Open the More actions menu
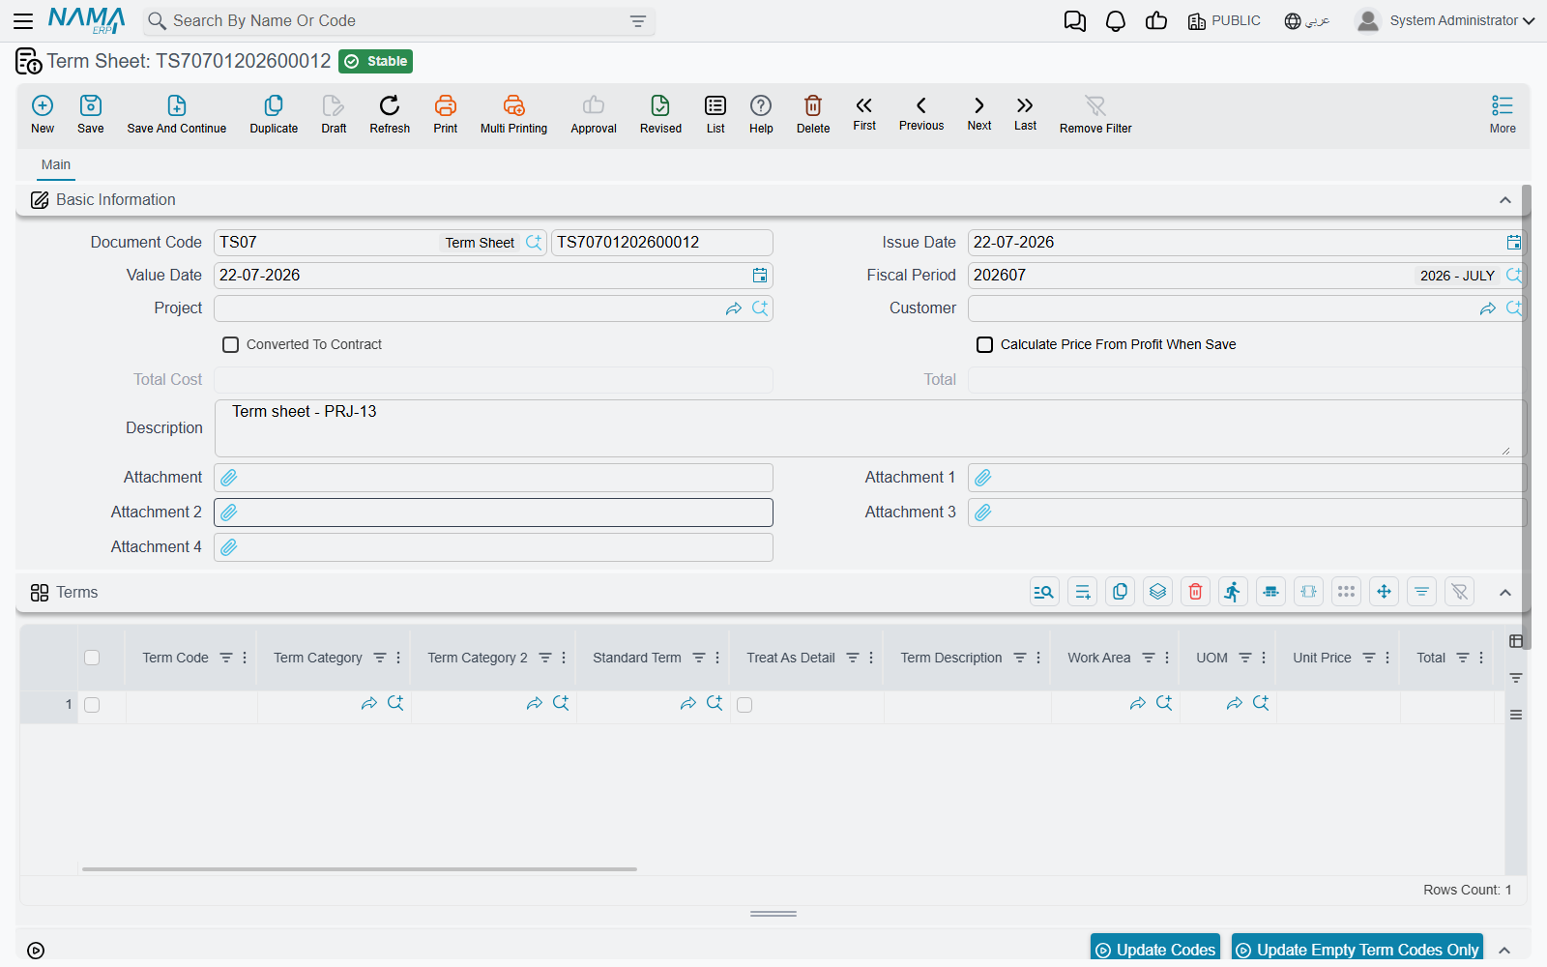The width and height of the screenshot is (1547, 967). click(x=1503, y=114)
